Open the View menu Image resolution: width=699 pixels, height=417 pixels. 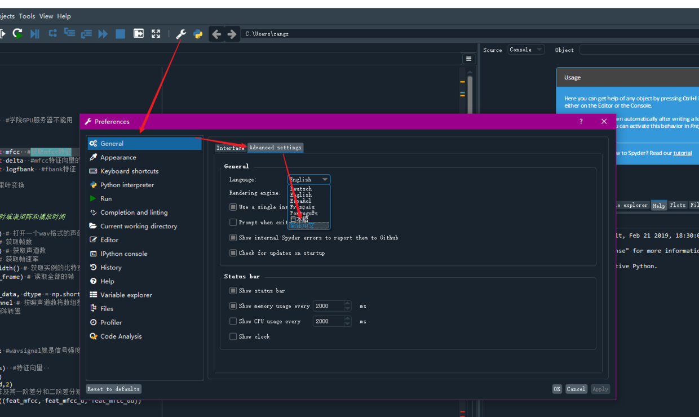tap(46, 16)
